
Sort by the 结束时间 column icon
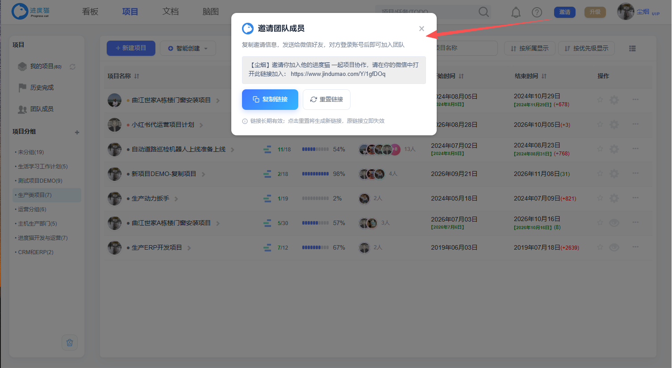tap(544, 76)
